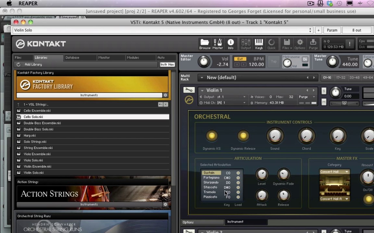Open Violin 1 Output st. 1 dropdown
The height and width of the screenshot is (233, 374).
[244, 97]
